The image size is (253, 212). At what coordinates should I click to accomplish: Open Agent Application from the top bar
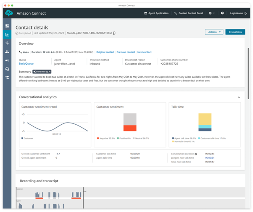pos(155,13)
